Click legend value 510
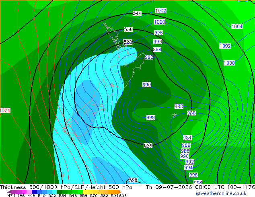 click(42, 195)
